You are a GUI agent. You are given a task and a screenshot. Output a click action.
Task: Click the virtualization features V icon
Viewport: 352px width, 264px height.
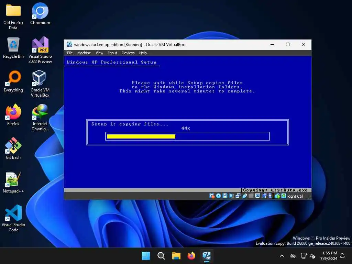click(x=270, y=196)
